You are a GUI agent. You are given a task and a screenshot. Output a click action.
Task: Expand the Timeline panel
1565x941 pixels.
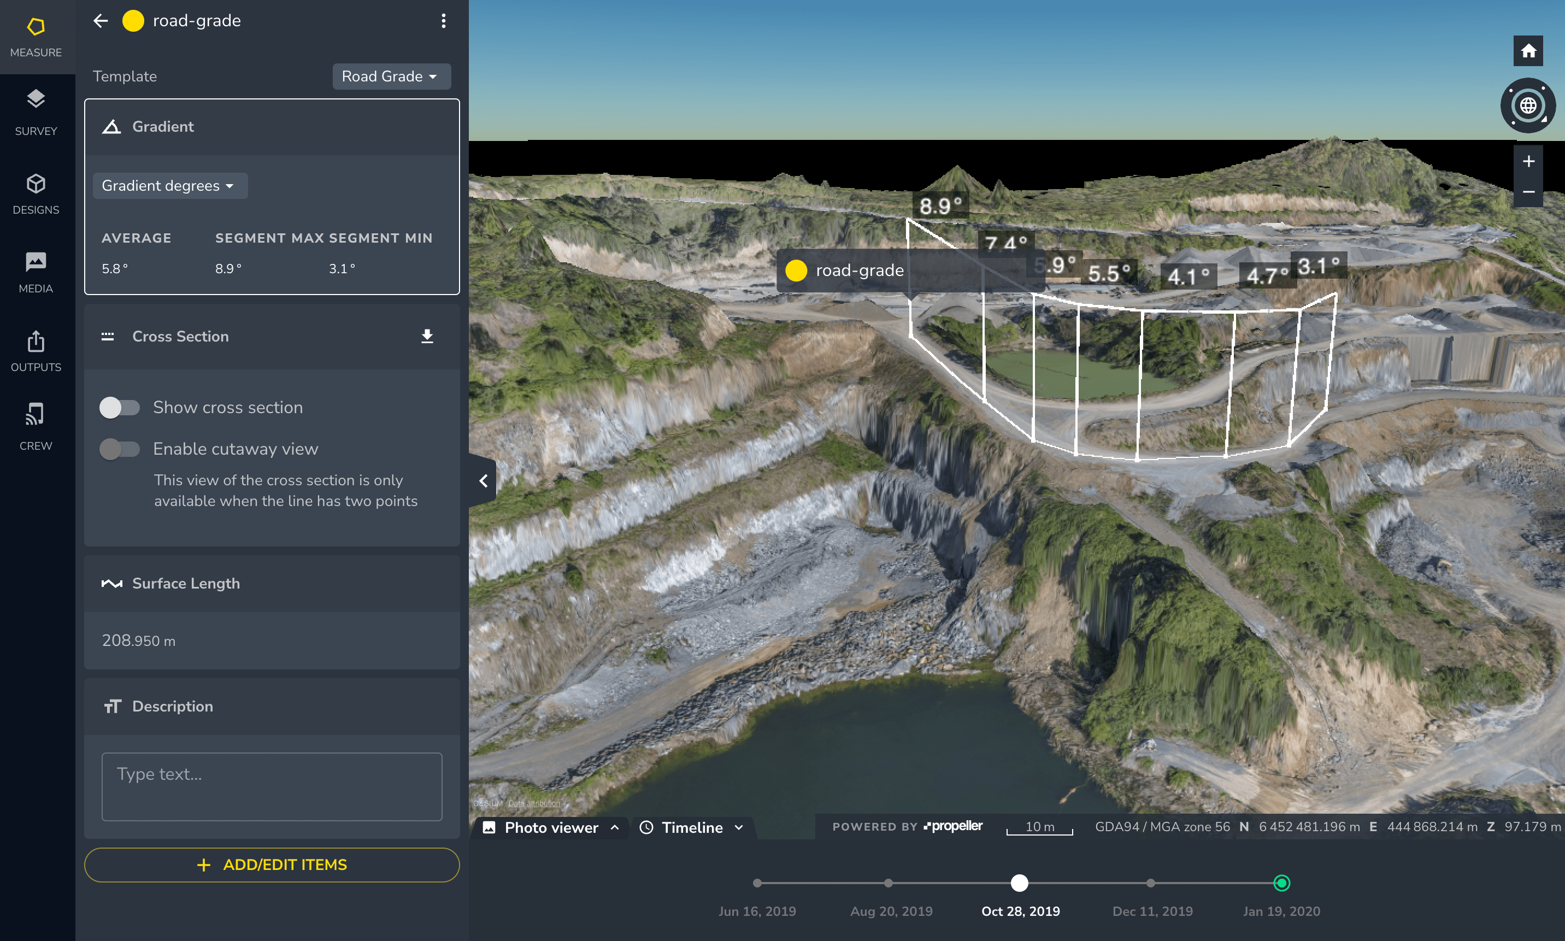click(x=738, y=827)
